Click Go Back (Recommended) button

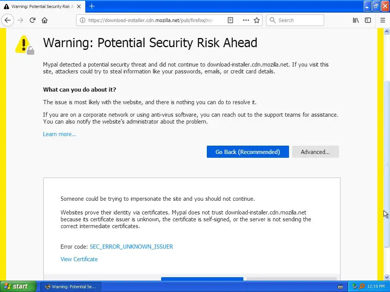point(248,152)
